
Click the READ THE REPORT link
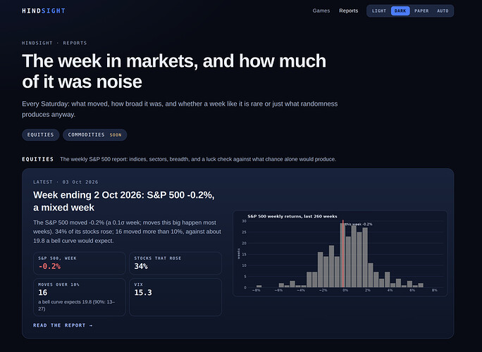point(63,325)
